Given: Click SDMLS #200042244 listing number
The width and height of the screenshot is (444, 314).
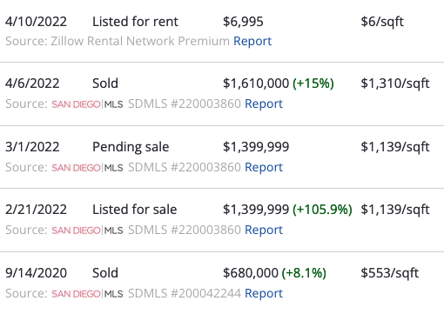Looking at the screenshot, I should [x=185, y=293].
